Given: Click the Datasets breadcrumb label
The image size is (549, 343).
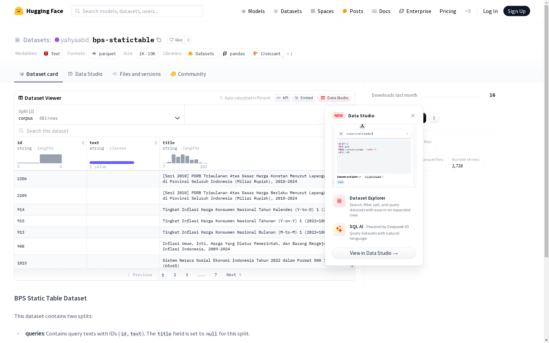Looking at the screenshot, I should pos(37,40).
